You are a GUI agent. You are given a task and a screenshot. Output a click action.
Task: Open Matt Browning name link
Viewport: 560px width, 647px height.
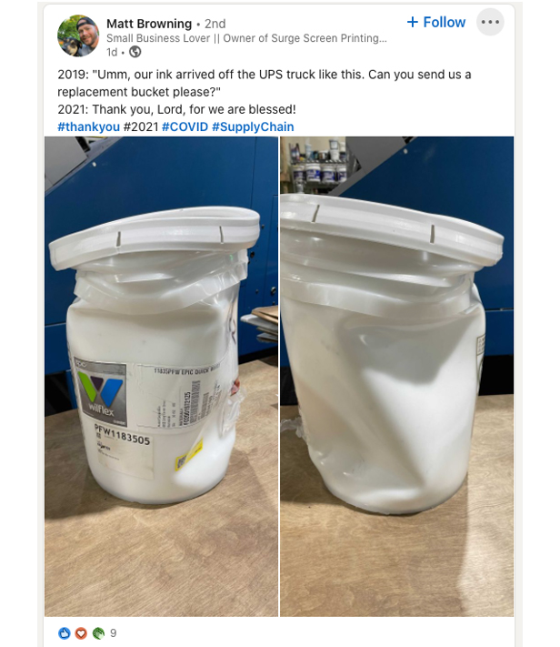tap(149, 24)
